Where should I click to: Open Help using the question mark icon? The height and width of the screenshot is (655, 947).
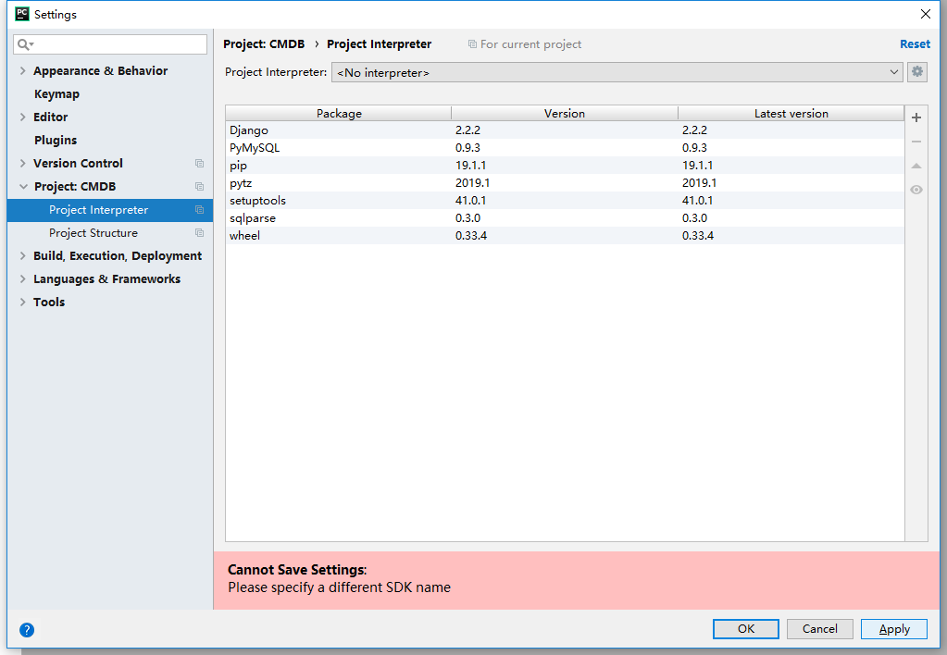click(x=26, y=629)
